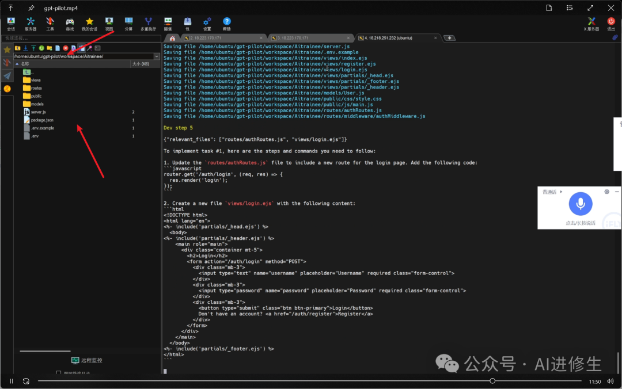Open 我的会话 star icon in toolbar
This screenshot has height=389, width=622.
[89, 24]
